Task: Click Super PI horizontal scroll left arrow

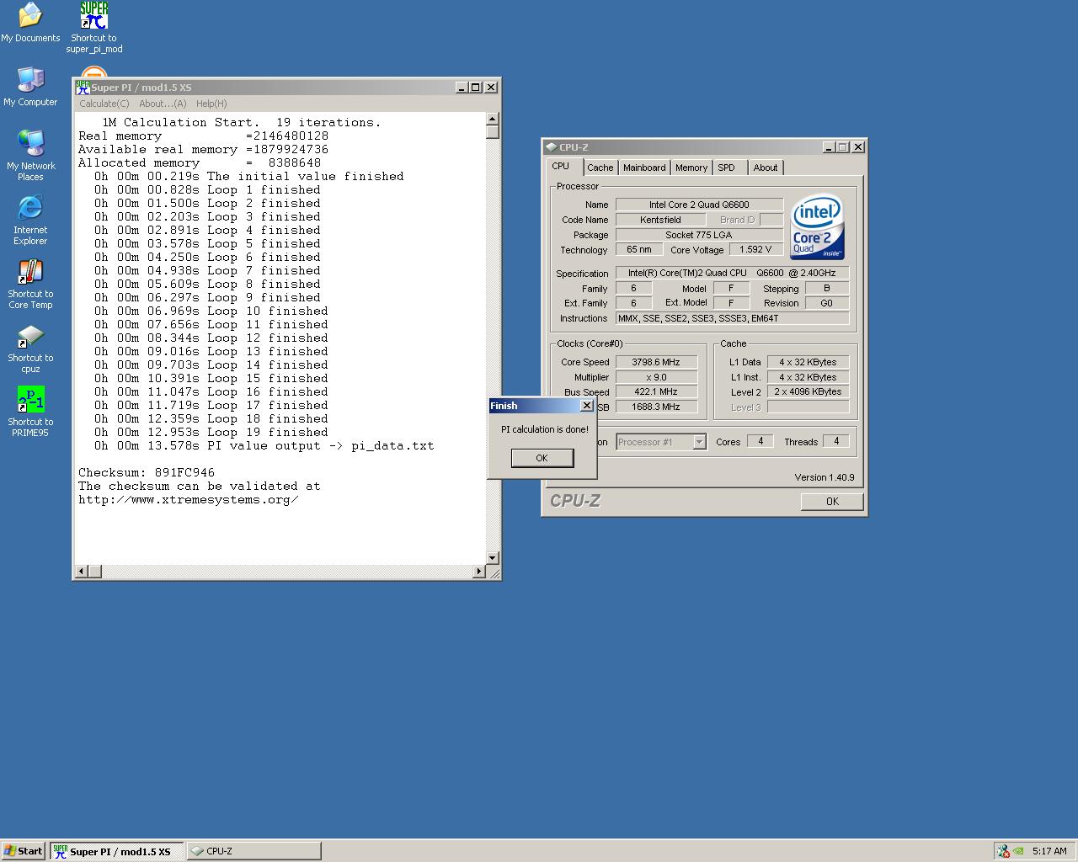Action: point(82,572)
